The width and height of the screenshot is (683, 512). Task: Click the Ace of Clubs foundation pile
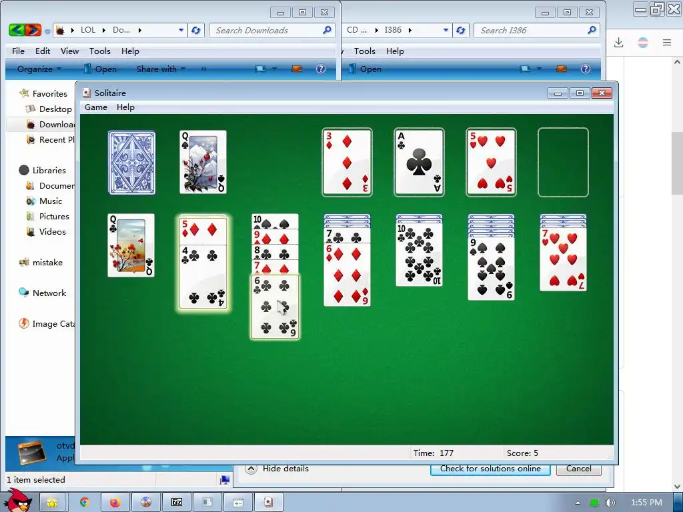coord(419,163)
